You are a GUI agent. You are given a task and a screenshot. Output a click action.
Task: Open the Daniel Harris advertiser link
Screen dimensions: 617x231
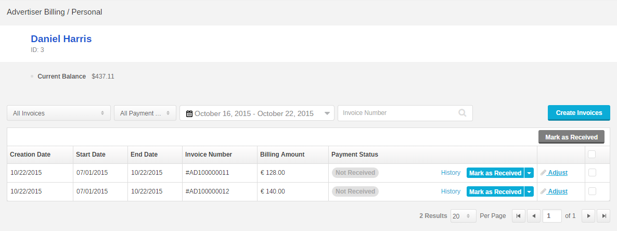pos(61,39)
